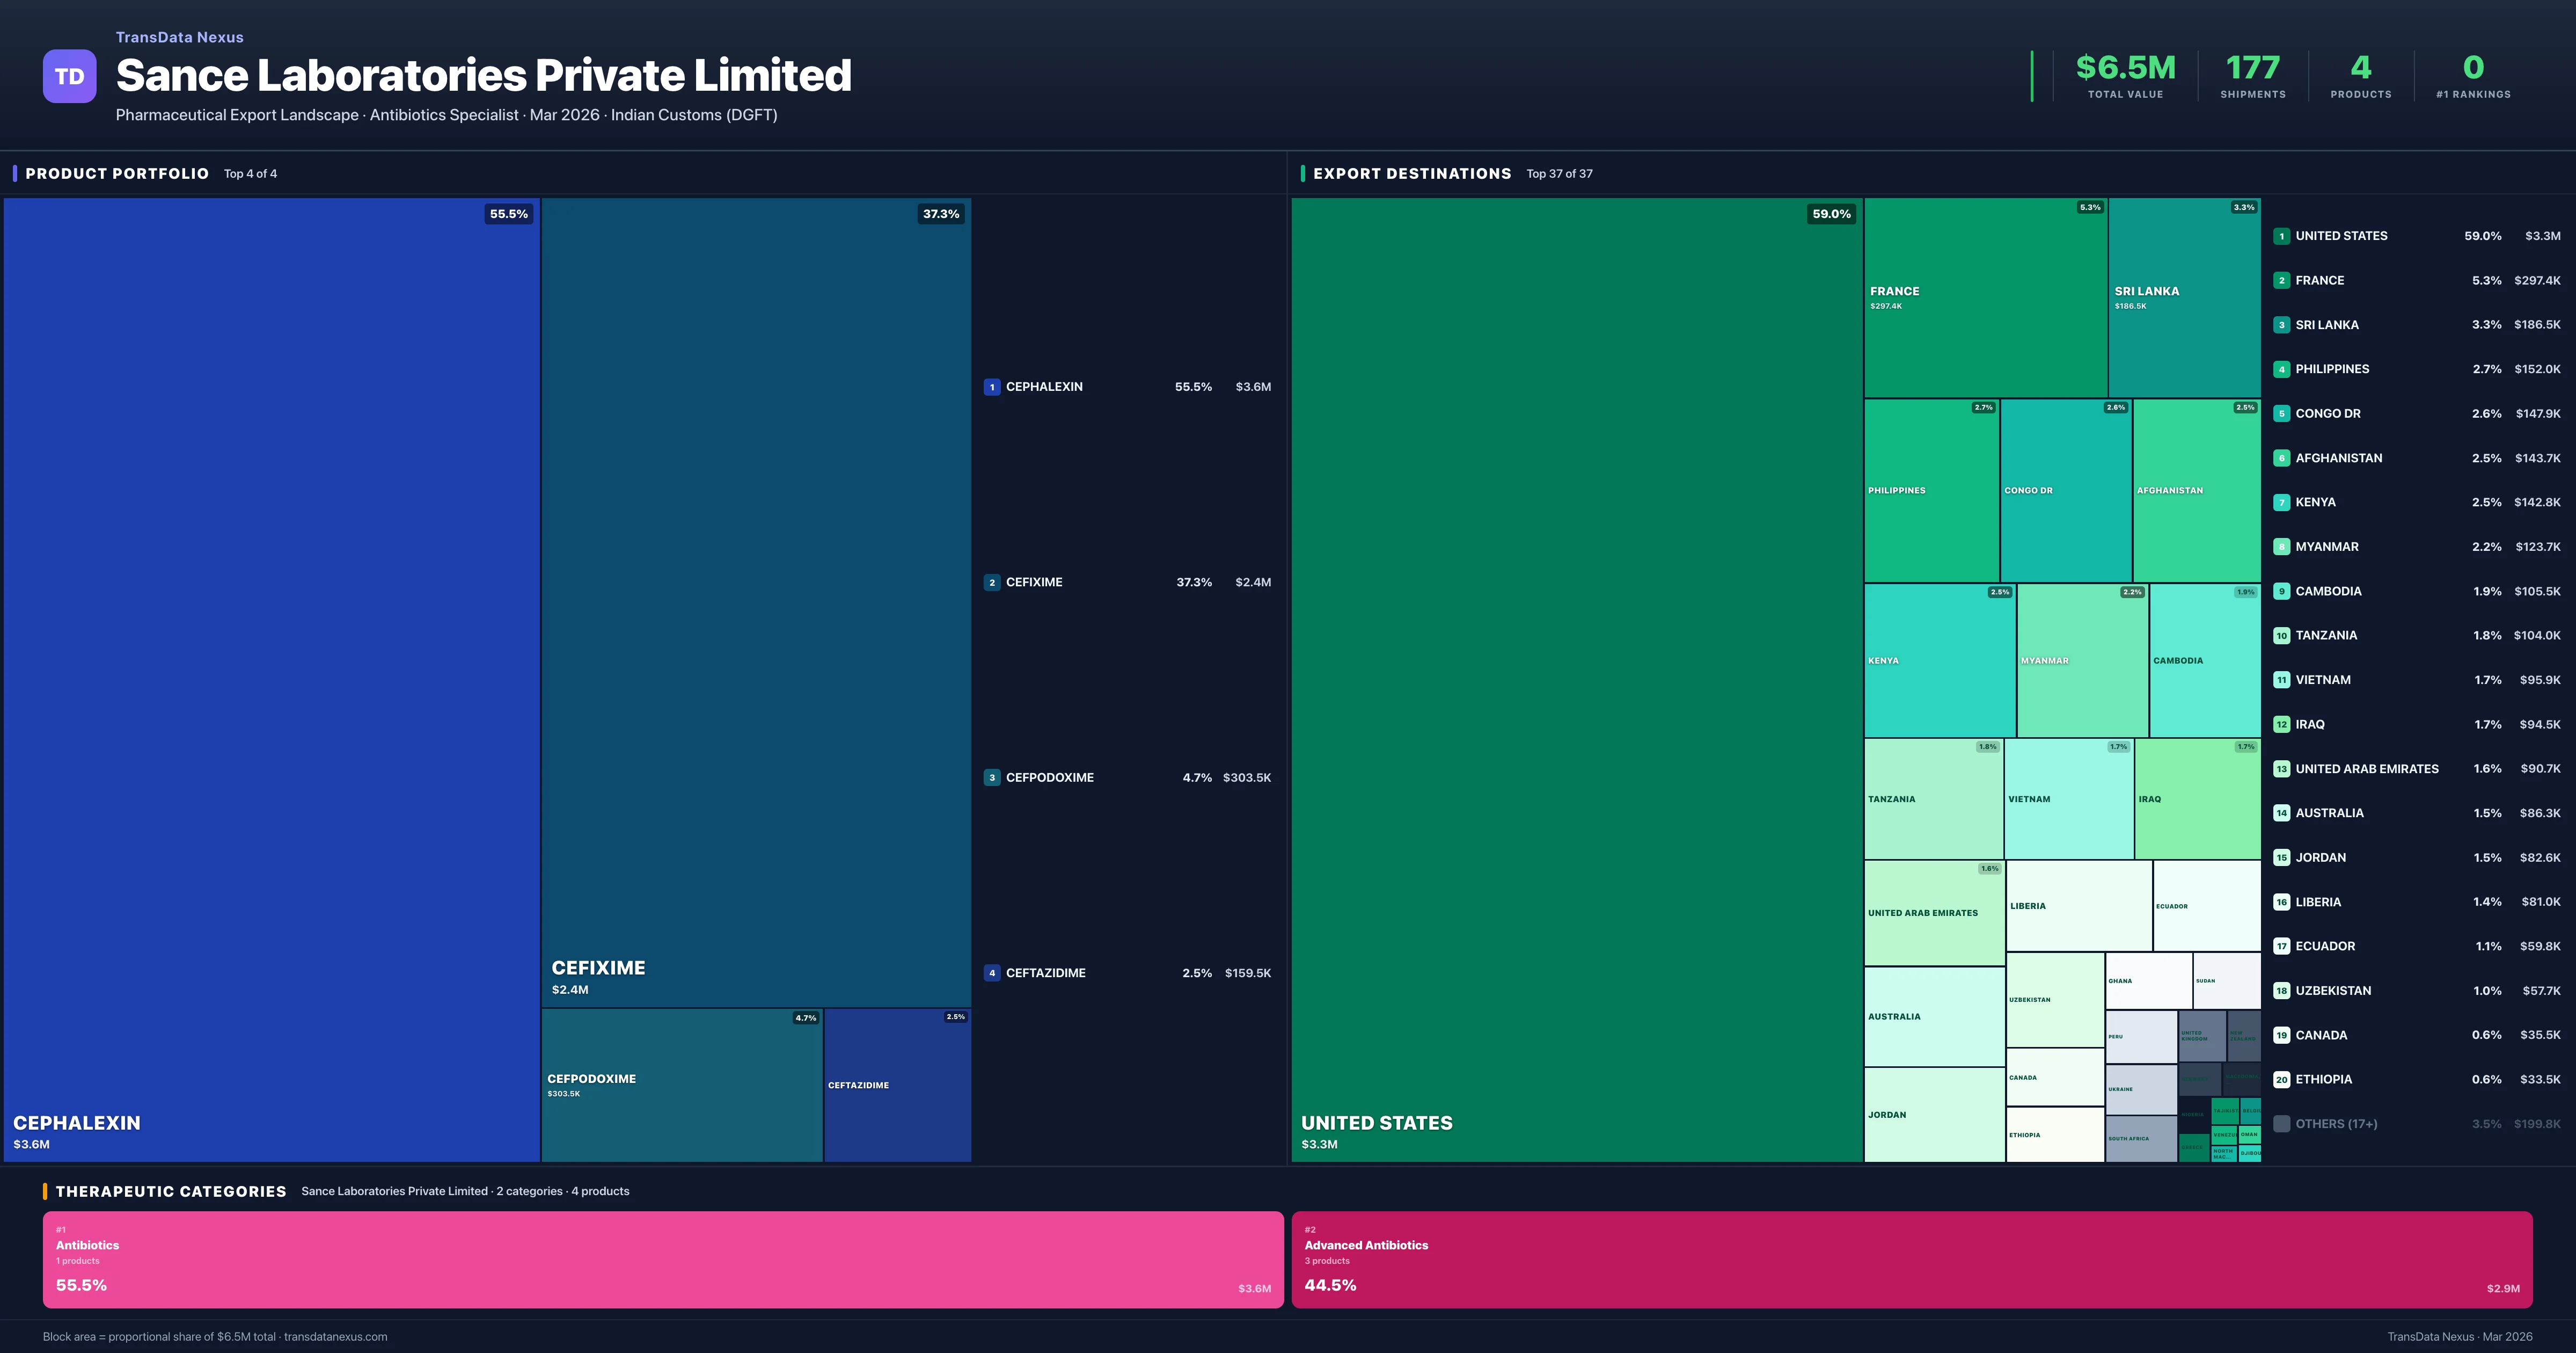
Task: Click the 59.0% badge on United States
Action: [x=1831, y=214]
